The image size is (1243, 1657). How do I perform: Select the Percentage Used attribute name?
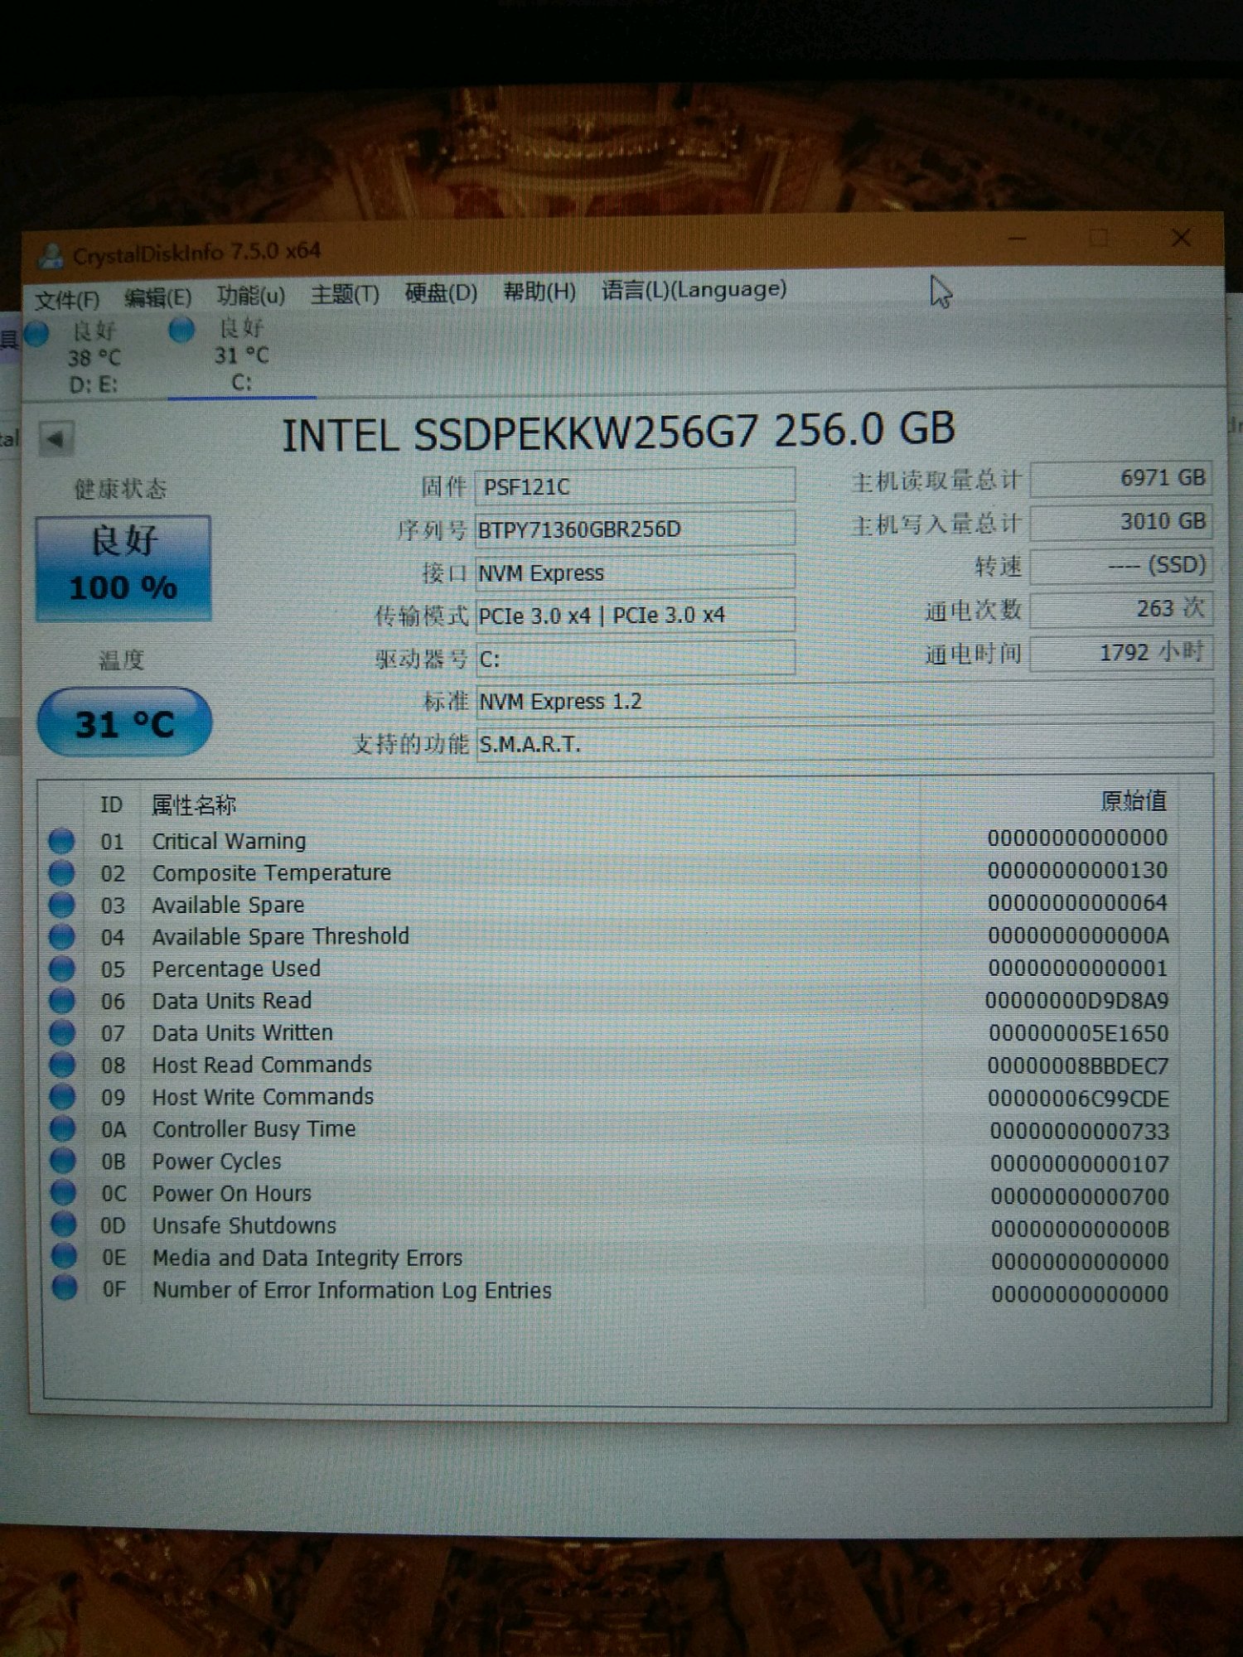coord(236,969)
